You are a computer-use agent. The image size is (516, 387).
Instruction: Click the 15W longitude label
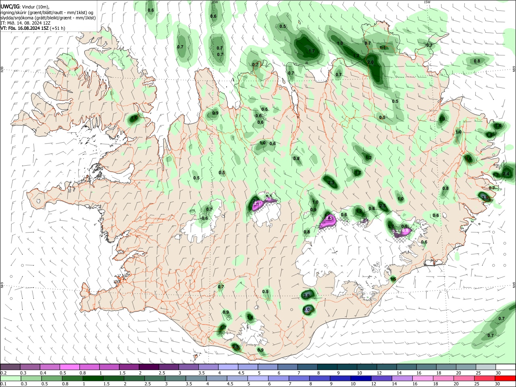click(427, 2)
